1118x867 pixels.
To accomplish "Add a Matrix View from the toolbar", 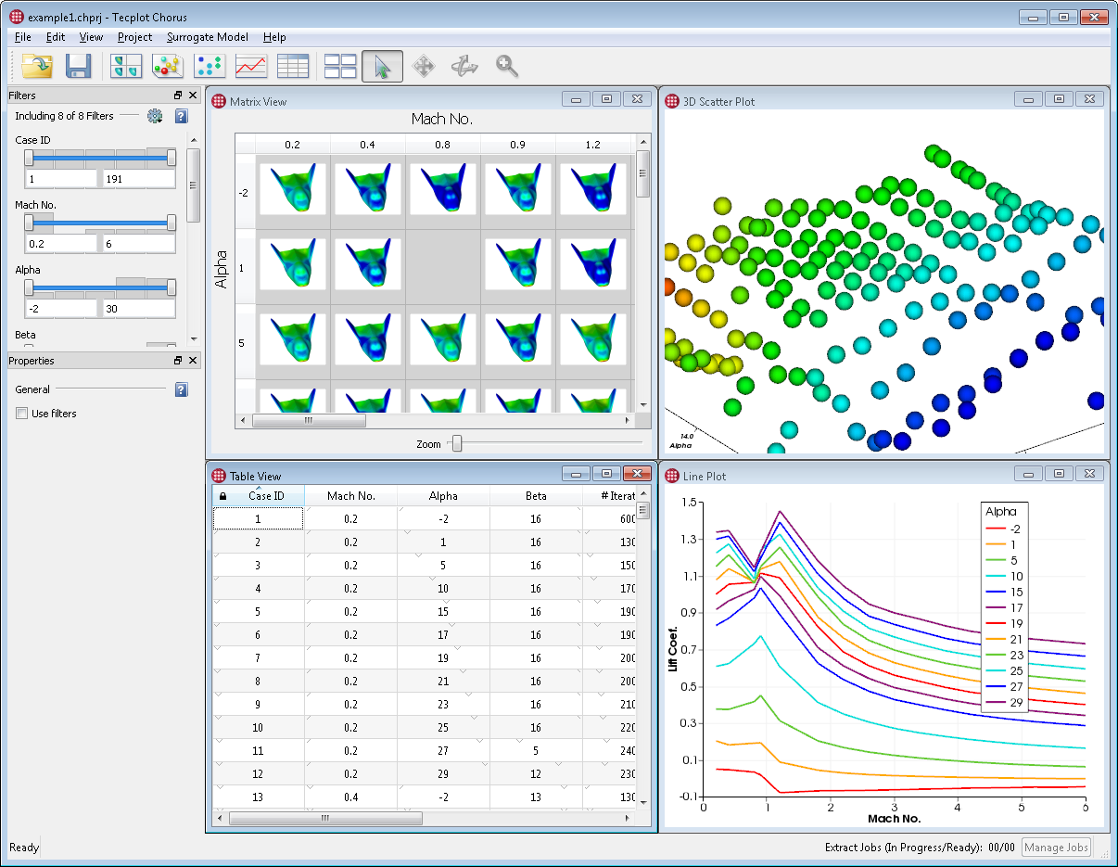I will pyautogui.click(x=125, y=66).
